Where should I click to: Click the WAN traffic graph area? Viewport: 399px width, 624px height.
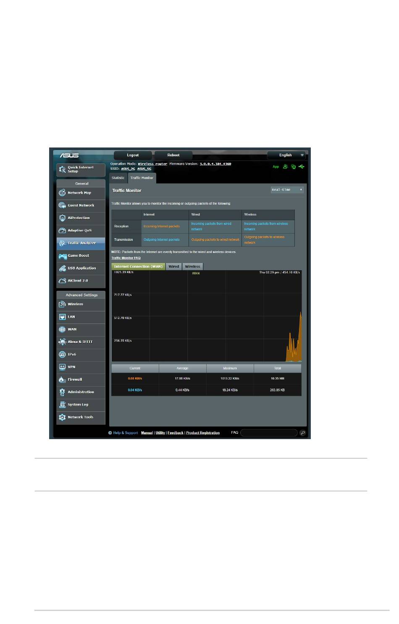(207, 316)
